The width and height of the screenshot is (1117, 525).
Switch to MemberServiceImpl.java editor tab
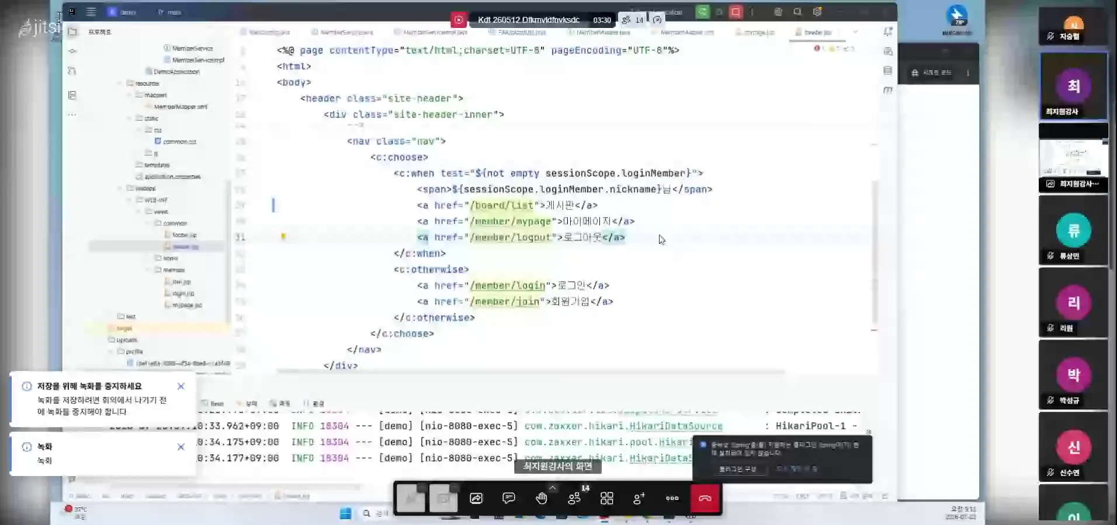pyautogui.click(x=431, y=33)
